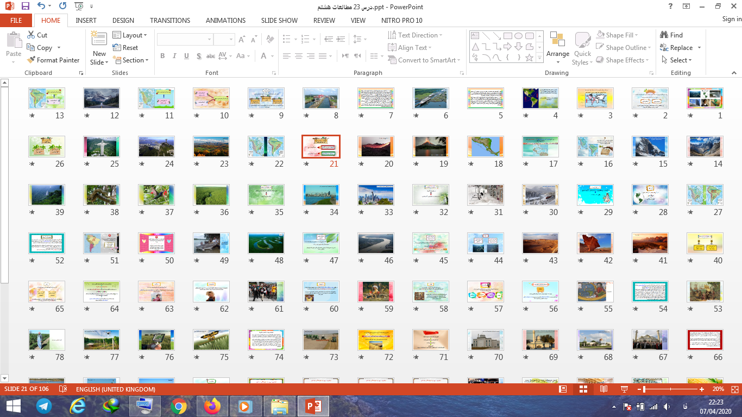
Task: Toggle Bold formatting button
Action: pyautogui.click(x=162, y=56)
